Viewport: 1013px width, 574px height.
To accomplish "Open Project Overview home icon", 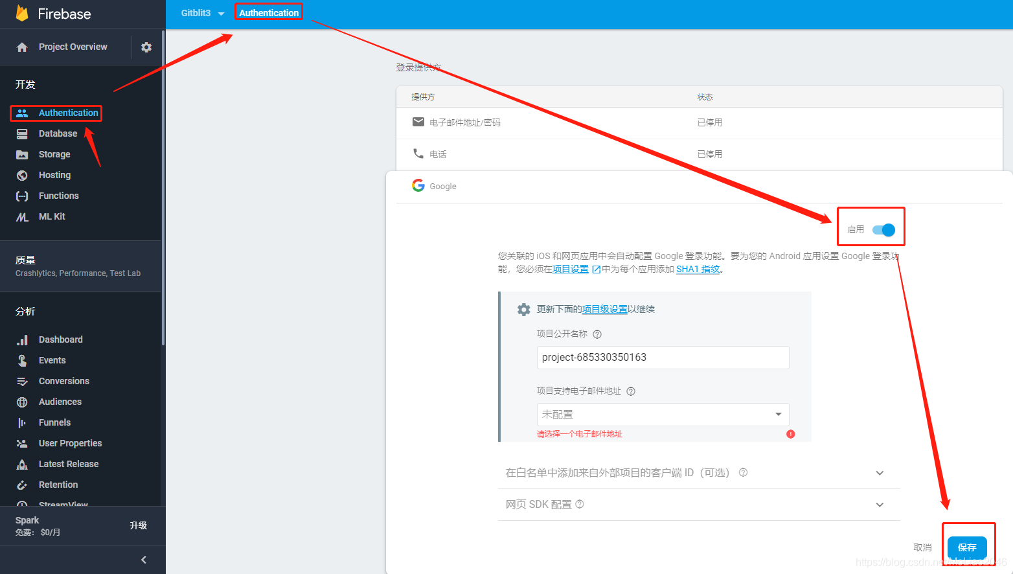I will click(22, 47).
